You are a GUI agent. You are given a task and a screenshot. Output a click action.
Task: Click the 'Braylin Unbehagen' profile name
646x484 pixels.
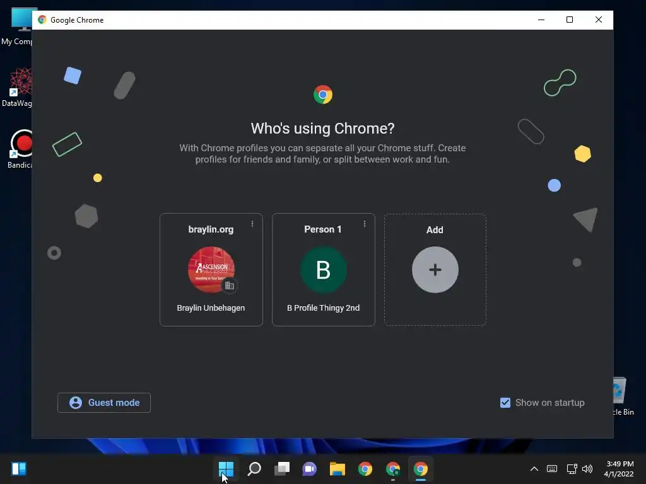[211, 308]
